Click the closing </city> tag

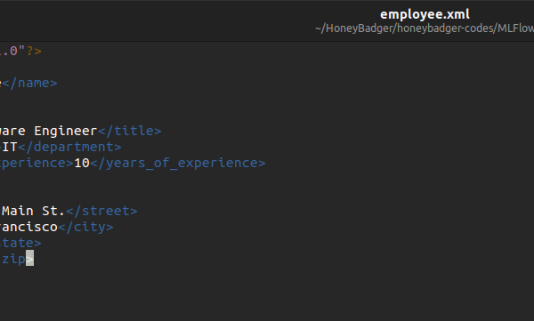click(85, 227)
